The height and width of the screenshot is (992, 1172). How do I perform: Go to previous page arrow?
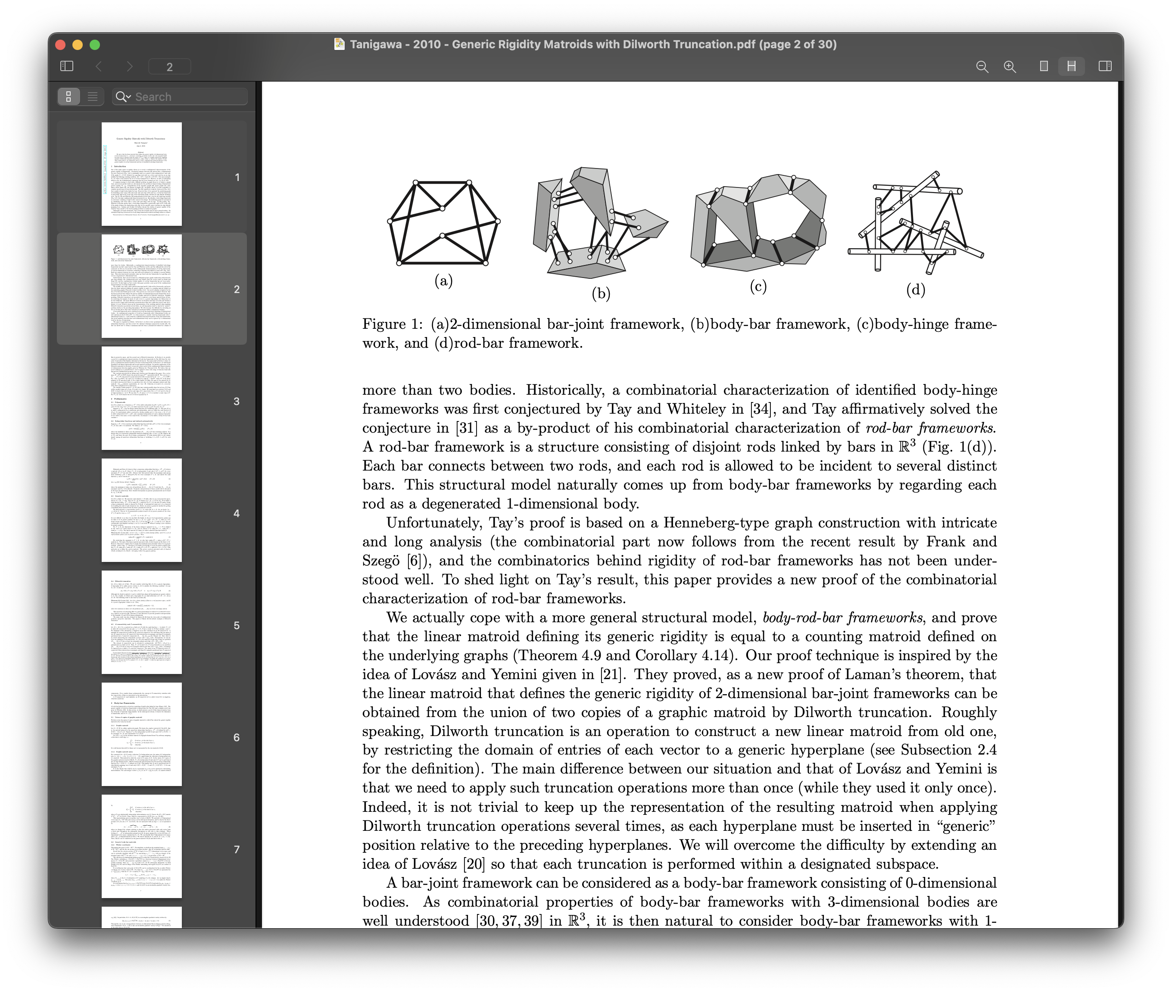click(99, 66)
